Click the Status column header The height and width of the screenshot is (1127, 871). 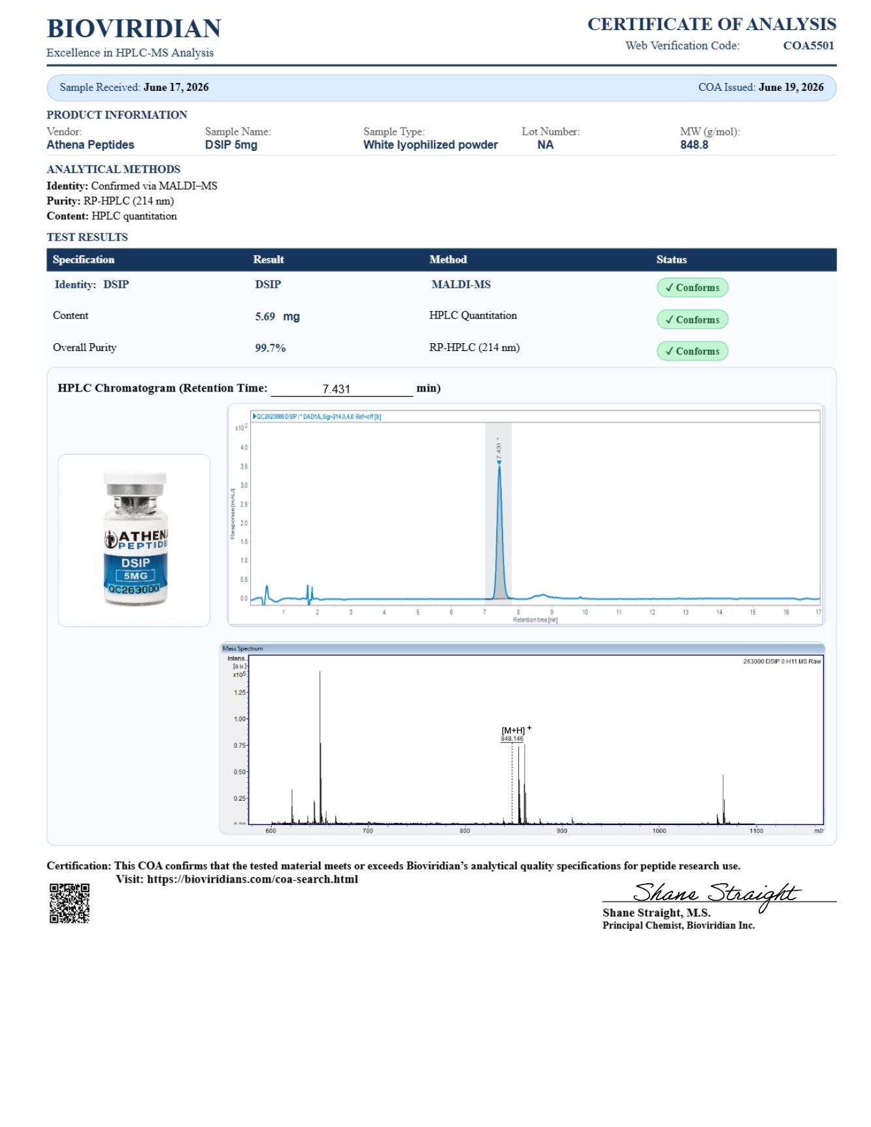click(672, 260)
